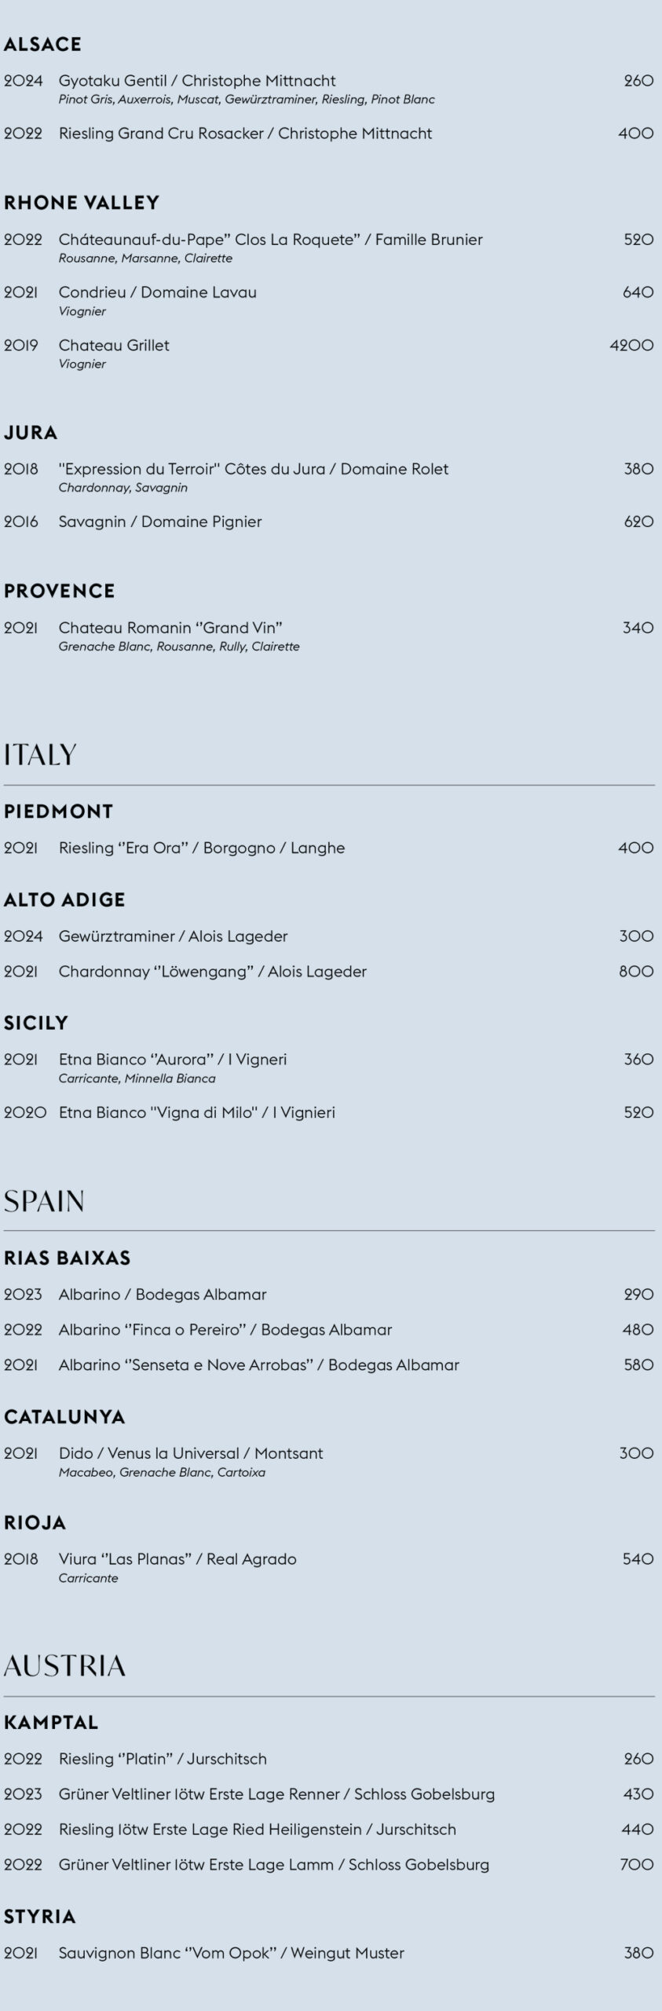Click Chateau Romanin "Grand Vin" wine
The height and width of the screenshot is (2011, 662).
tap(170, 628)
